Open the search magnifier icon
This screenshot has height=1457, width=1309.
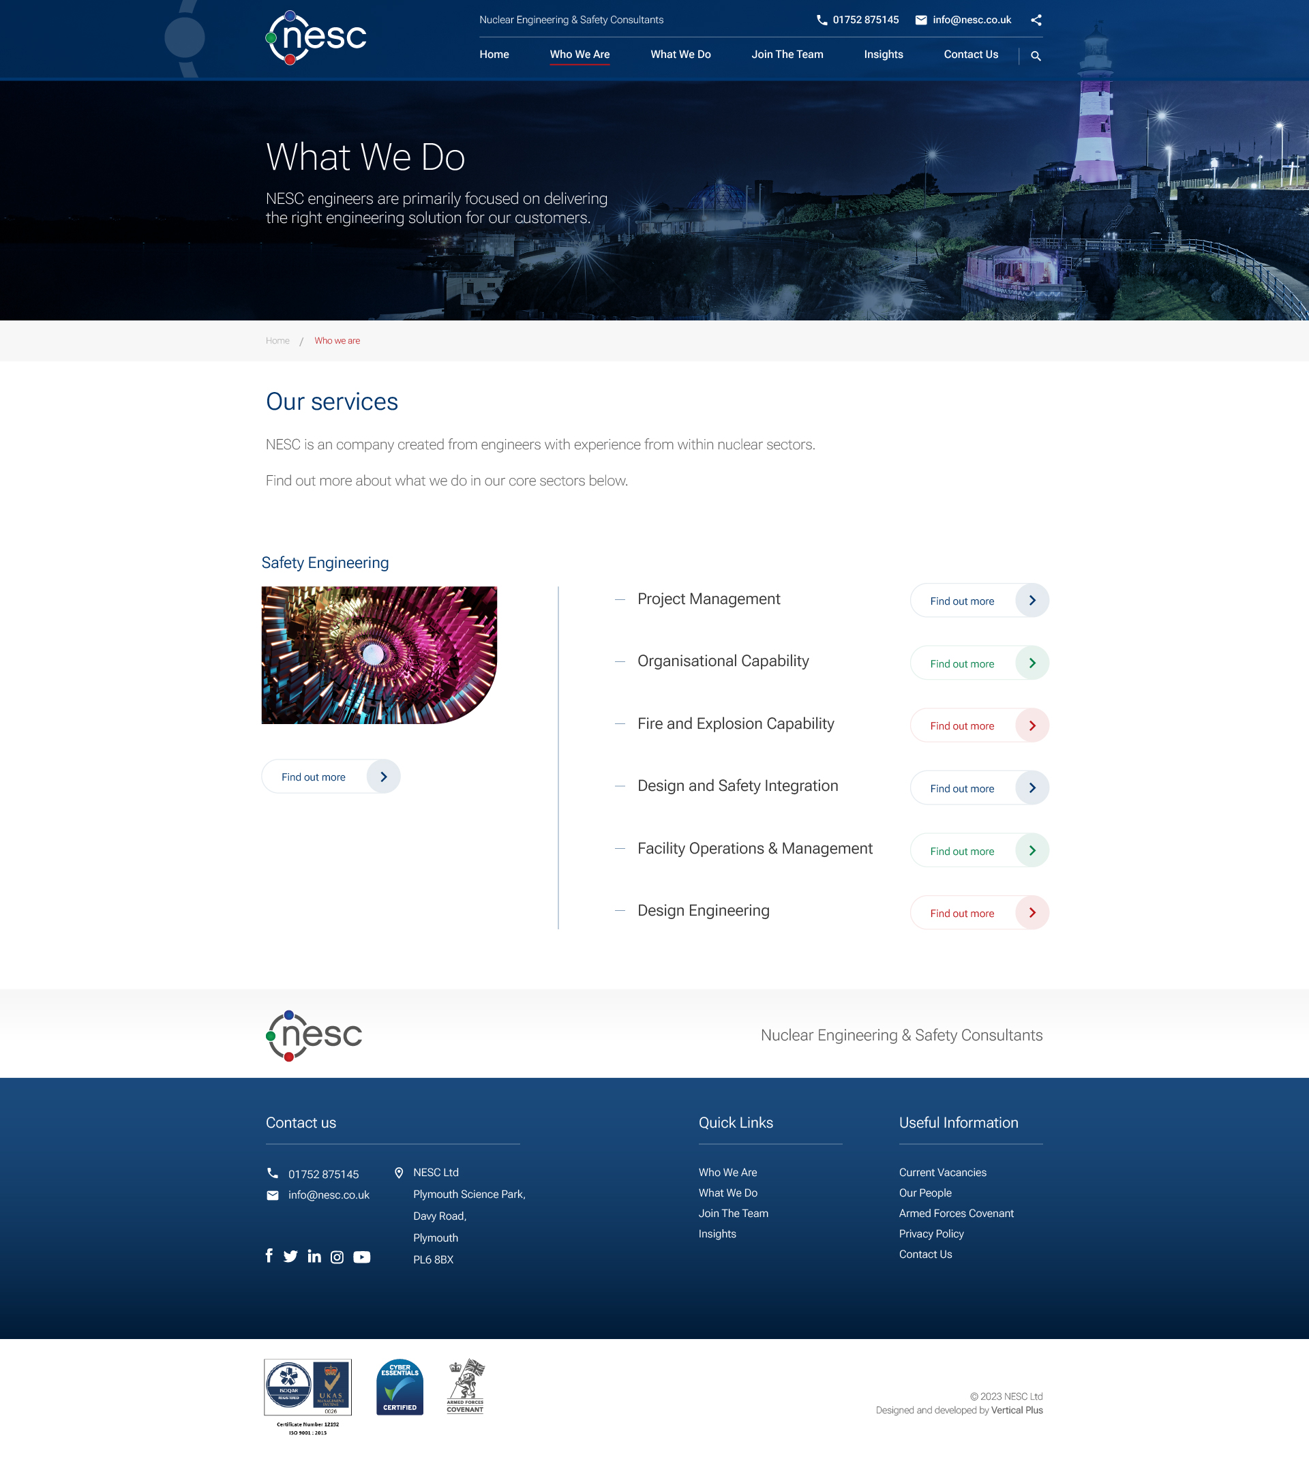tap(1036, 56)
